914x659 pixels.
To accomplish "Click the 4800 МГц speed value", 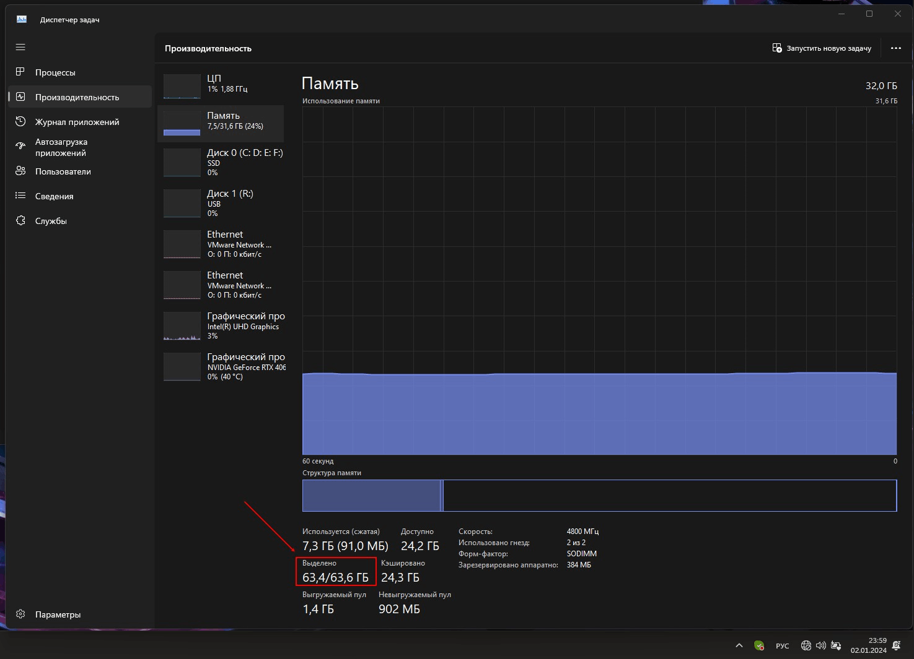I will [x=582, y=532].
